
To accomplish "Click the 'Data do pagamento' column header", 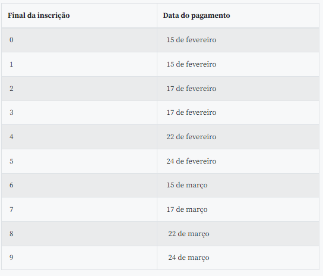I will click(x=238, y=15).
